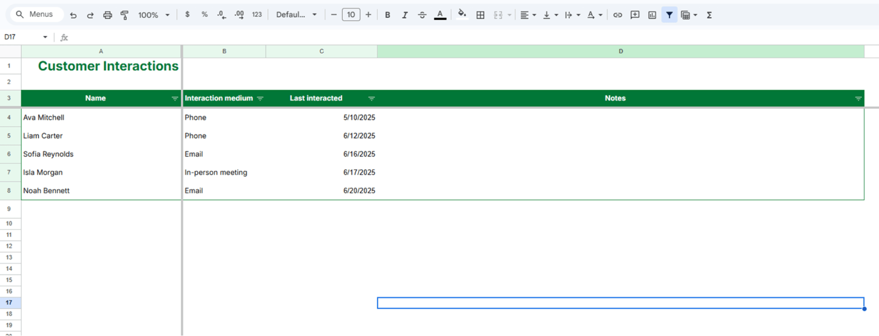Decrease decimal places
The image size is (879, 336).
[222, 14]
